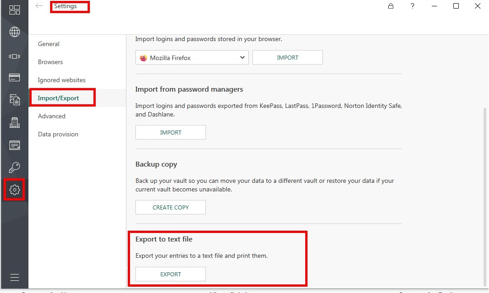Open the Notes icon in sidebar
Screen dimensions: 489x293
[14, 145]
